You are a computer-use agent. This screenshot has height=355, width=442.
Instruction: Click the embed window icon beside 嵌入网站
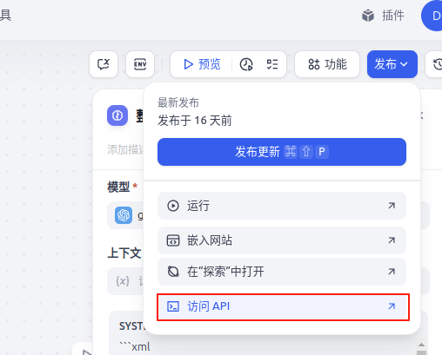pos(173,240)
